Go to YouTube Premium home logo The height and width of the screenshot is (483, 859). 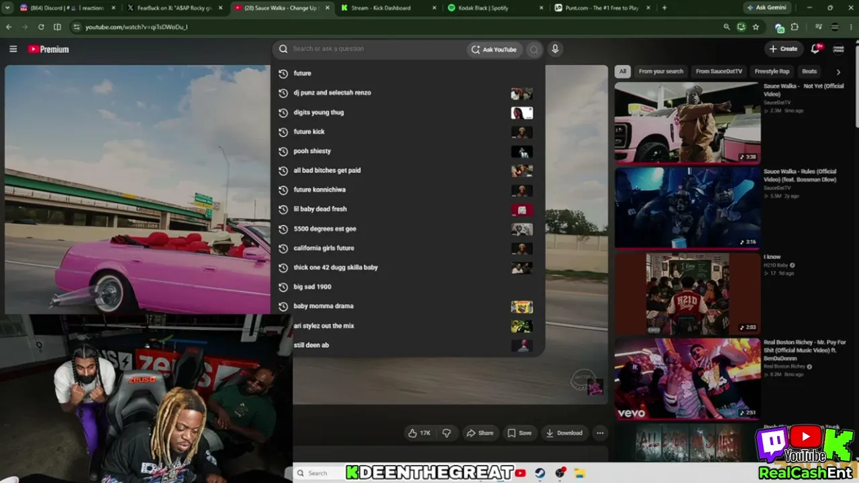point(48,49)
